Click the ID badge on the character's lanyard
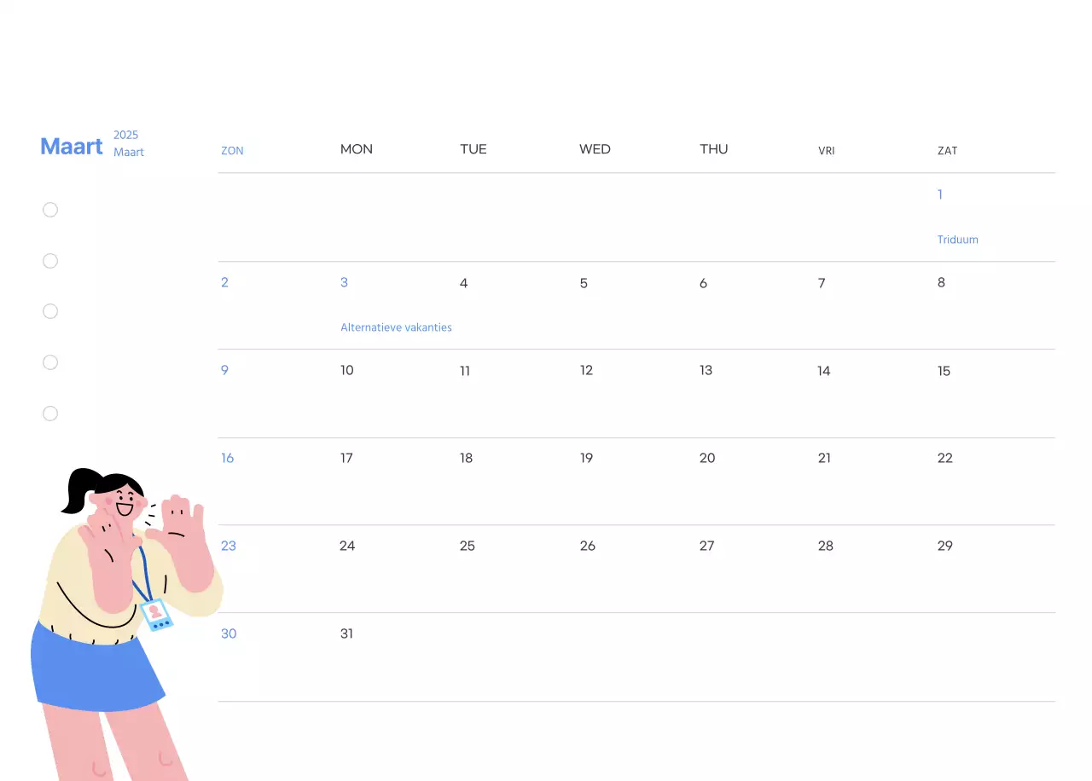Image resolution: width=1092 pixels, height=781 pixels. click(157, 616)
